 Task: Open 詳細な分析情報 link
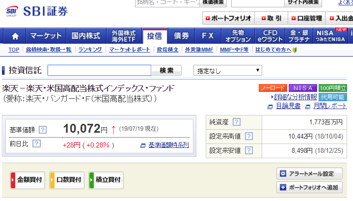pos(296,97)
